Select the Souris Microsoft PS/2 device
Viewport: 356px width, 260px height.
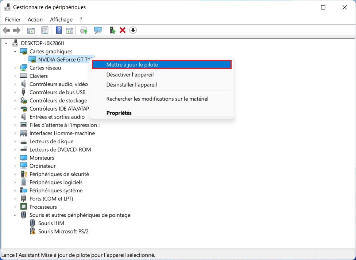click(x=63, y=231)
